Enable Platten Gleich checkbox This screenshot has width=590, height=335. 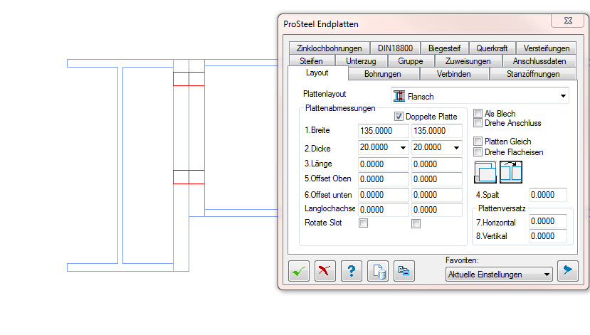click(478, 142)
